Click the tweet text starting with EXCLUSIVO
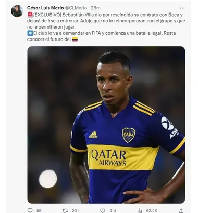198x213 pixels. [x=106, y=21]
